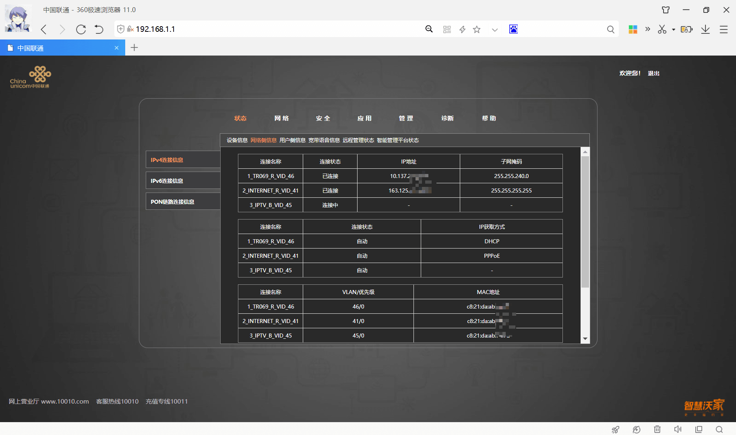Click 255.255.240.0 subnet mask cell
736x435 pixels.
coord(511,176)
